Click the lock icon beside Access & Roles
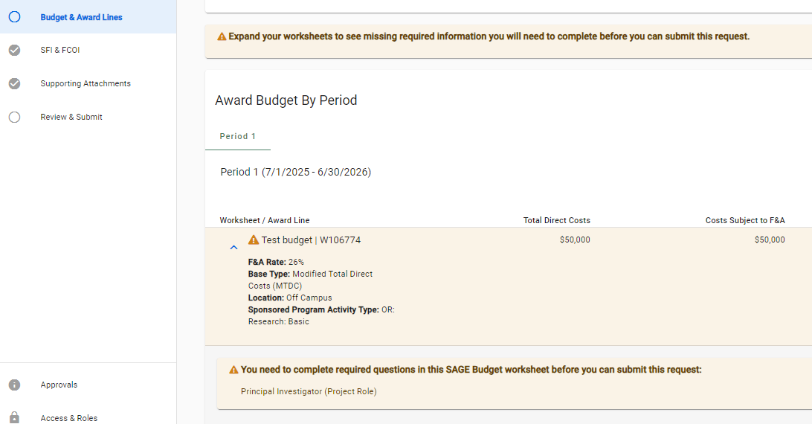Image resolution: width=812 pixels, height=424 pixels. (x=14, y=417)
